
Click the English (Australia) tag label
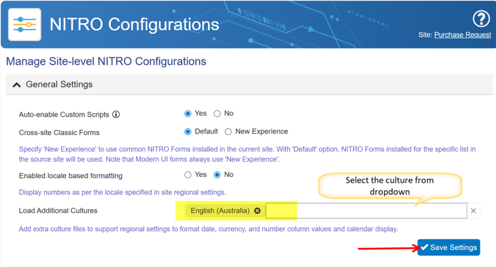(220, 211)
